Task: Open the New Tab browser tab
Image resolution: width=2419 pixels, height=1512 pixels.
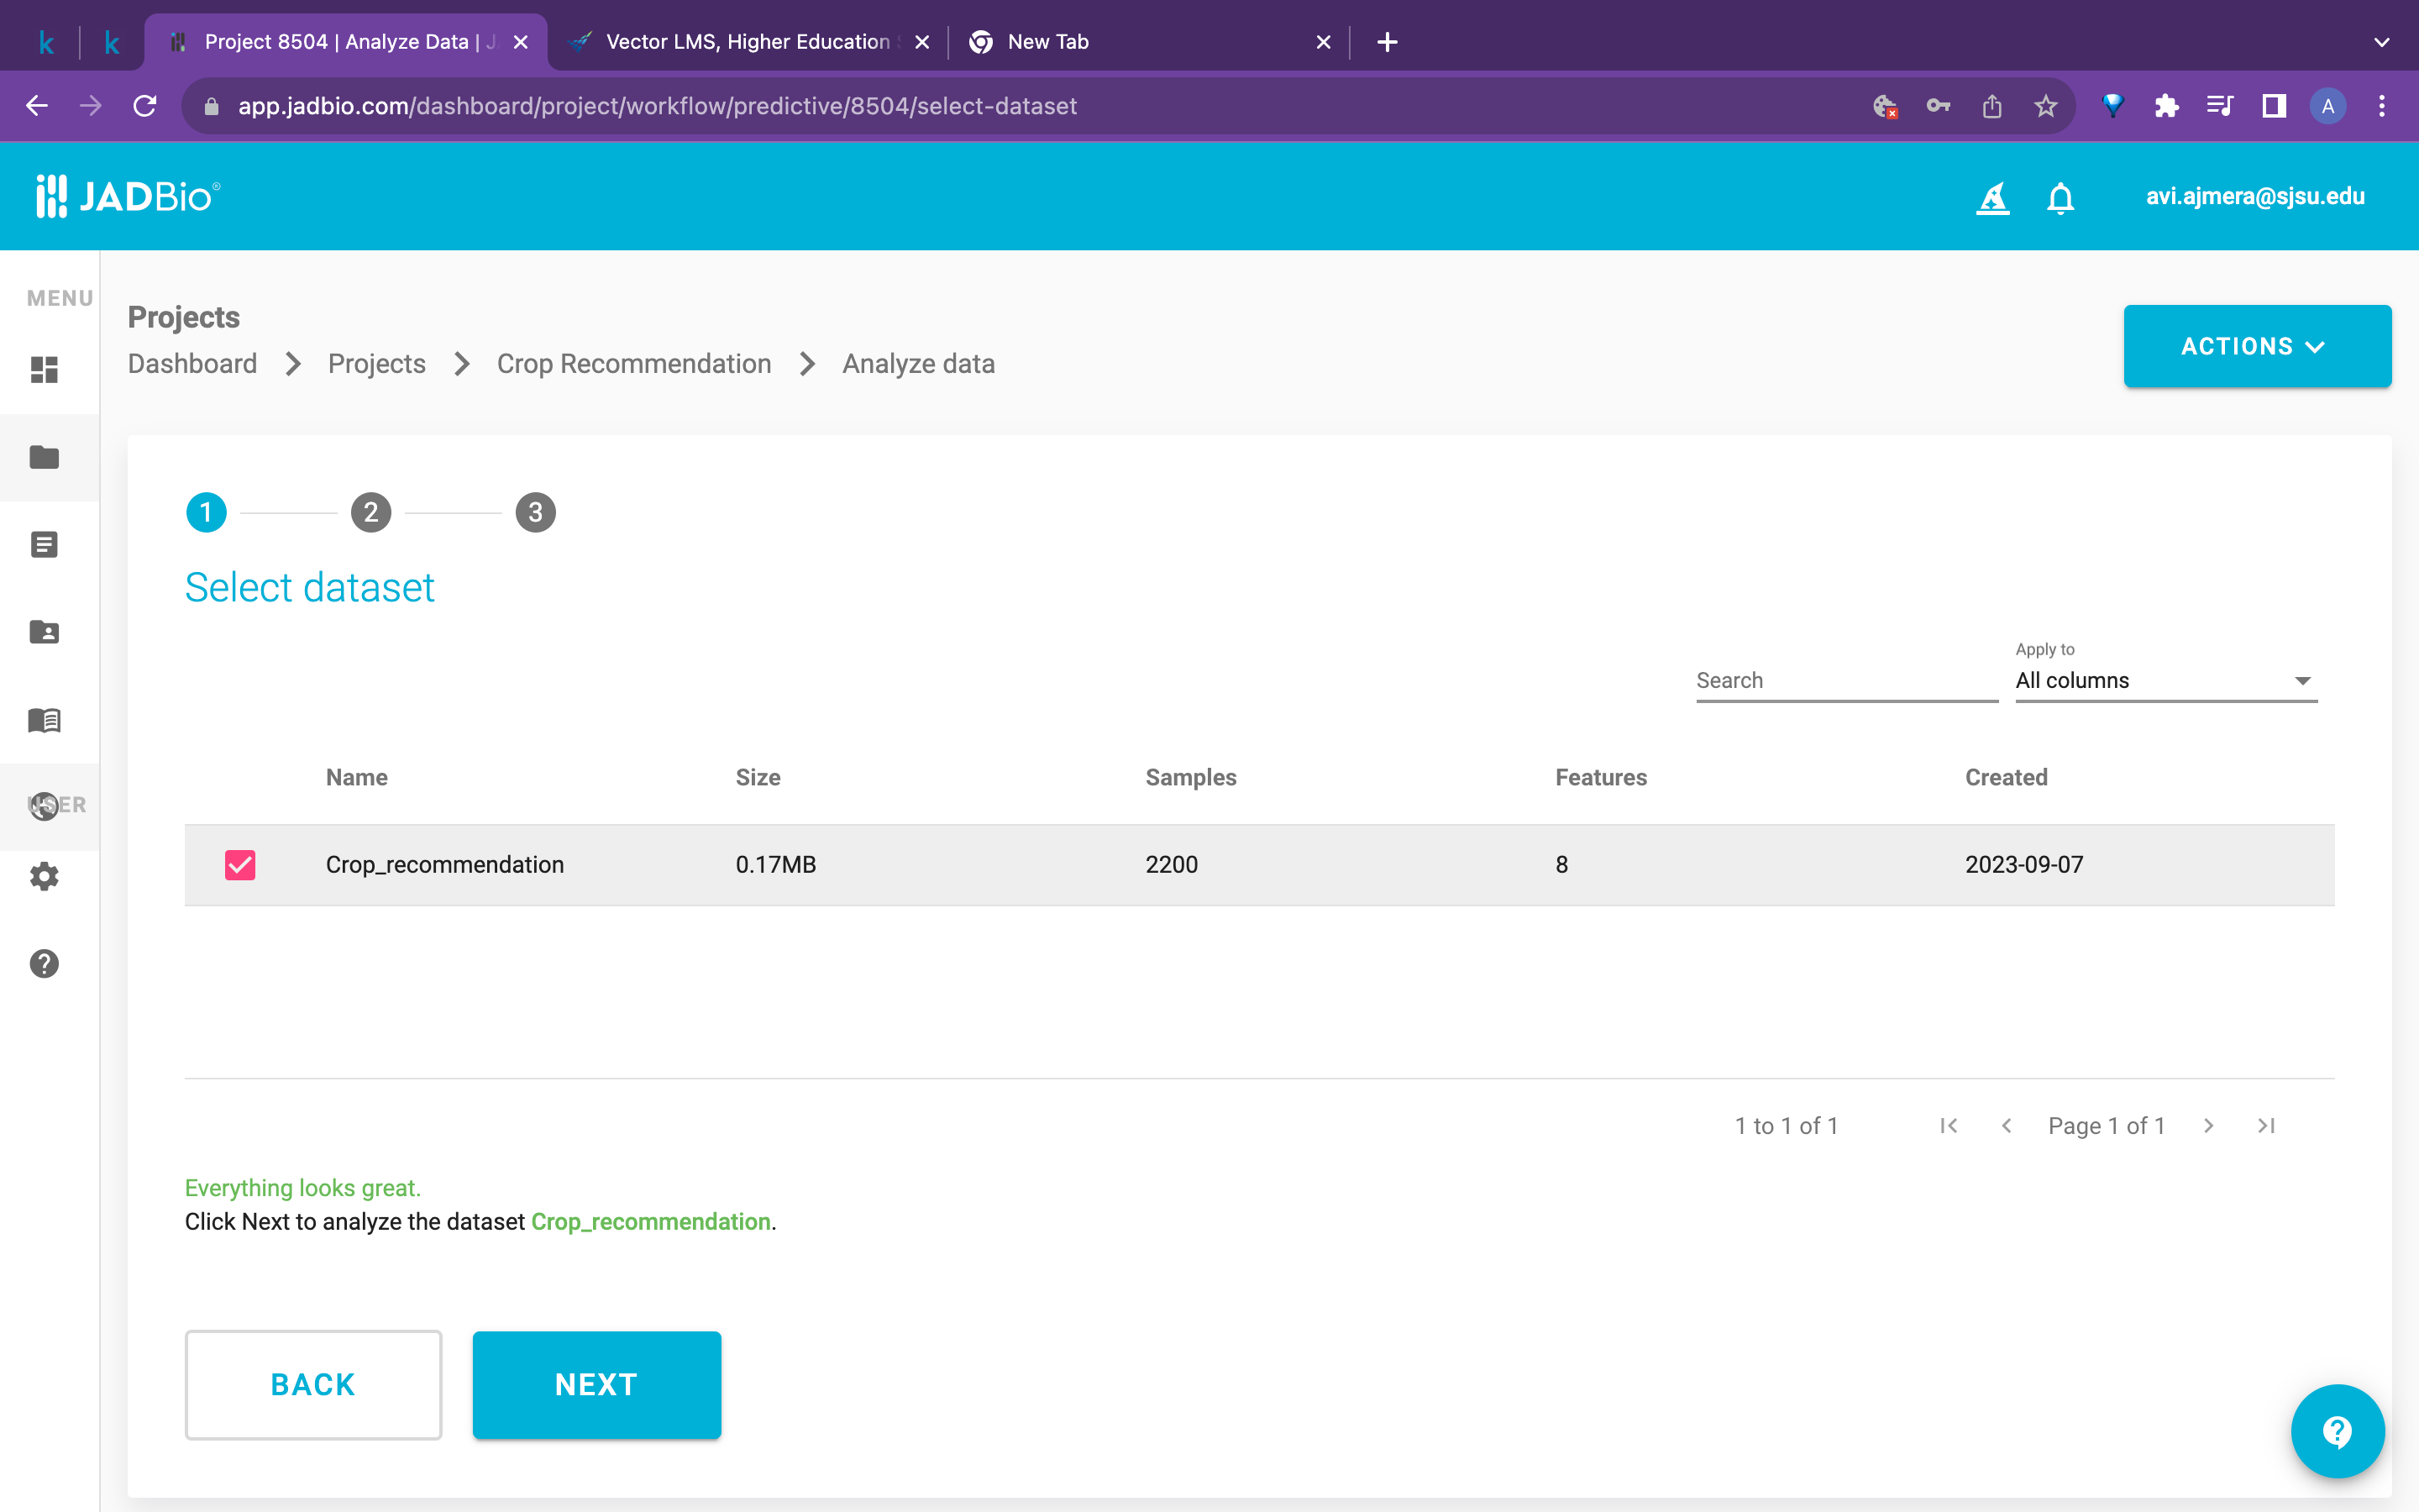Action: [x=1047, y=41]
